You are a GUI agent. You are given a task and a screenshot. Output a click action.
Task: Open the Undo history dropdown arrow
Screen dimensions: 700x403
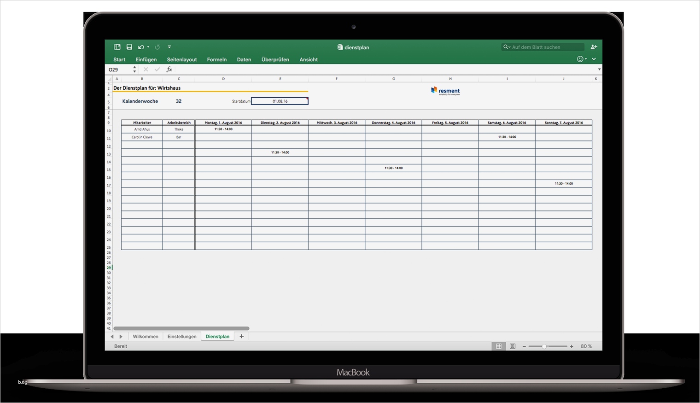(148, 47)
